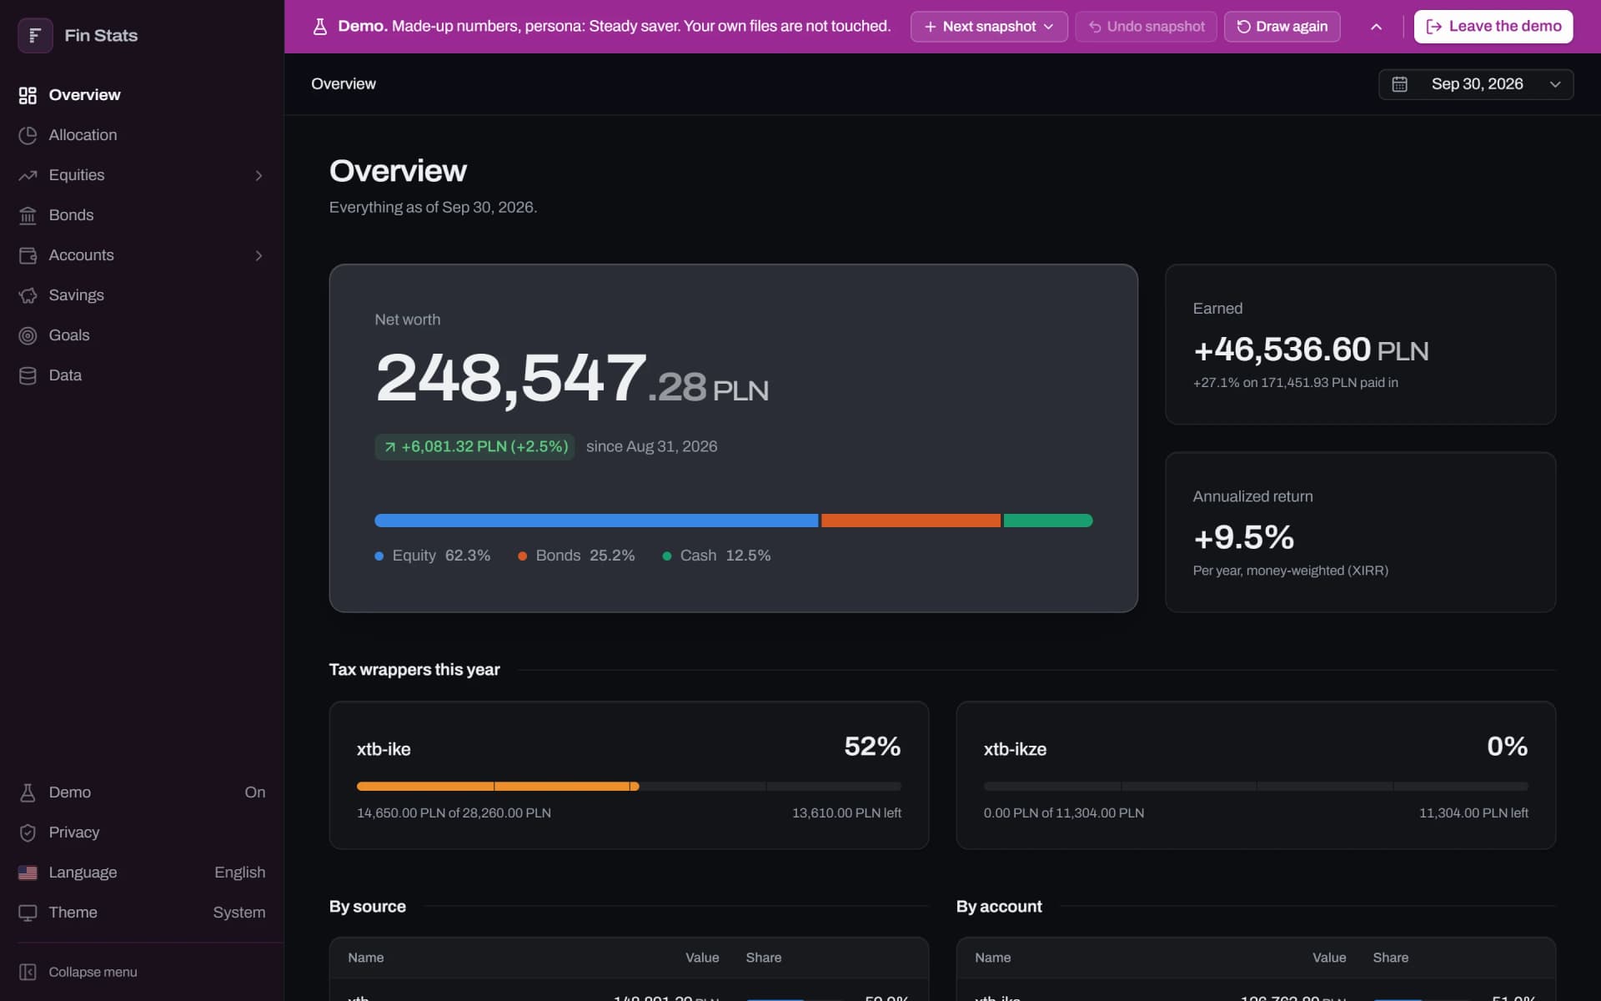Click the Accounts wallet icon
Screen dimensions: 1601x1001
tap(28, 255)
